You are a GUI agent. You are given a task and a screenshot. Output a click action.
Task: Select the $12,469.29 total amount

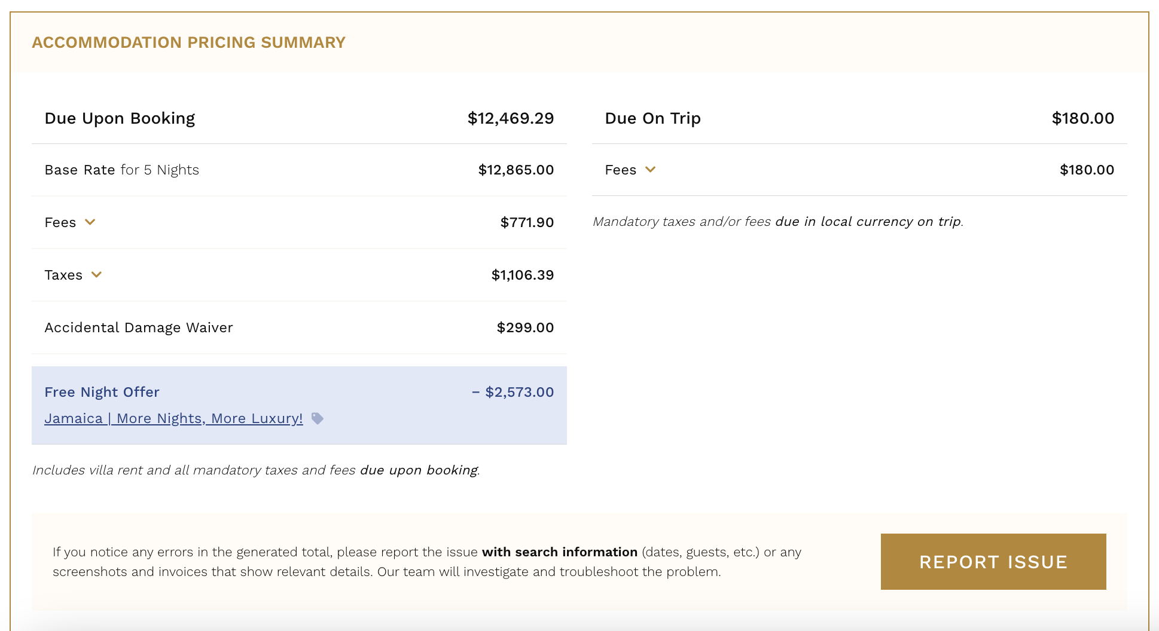click(511, 118)
